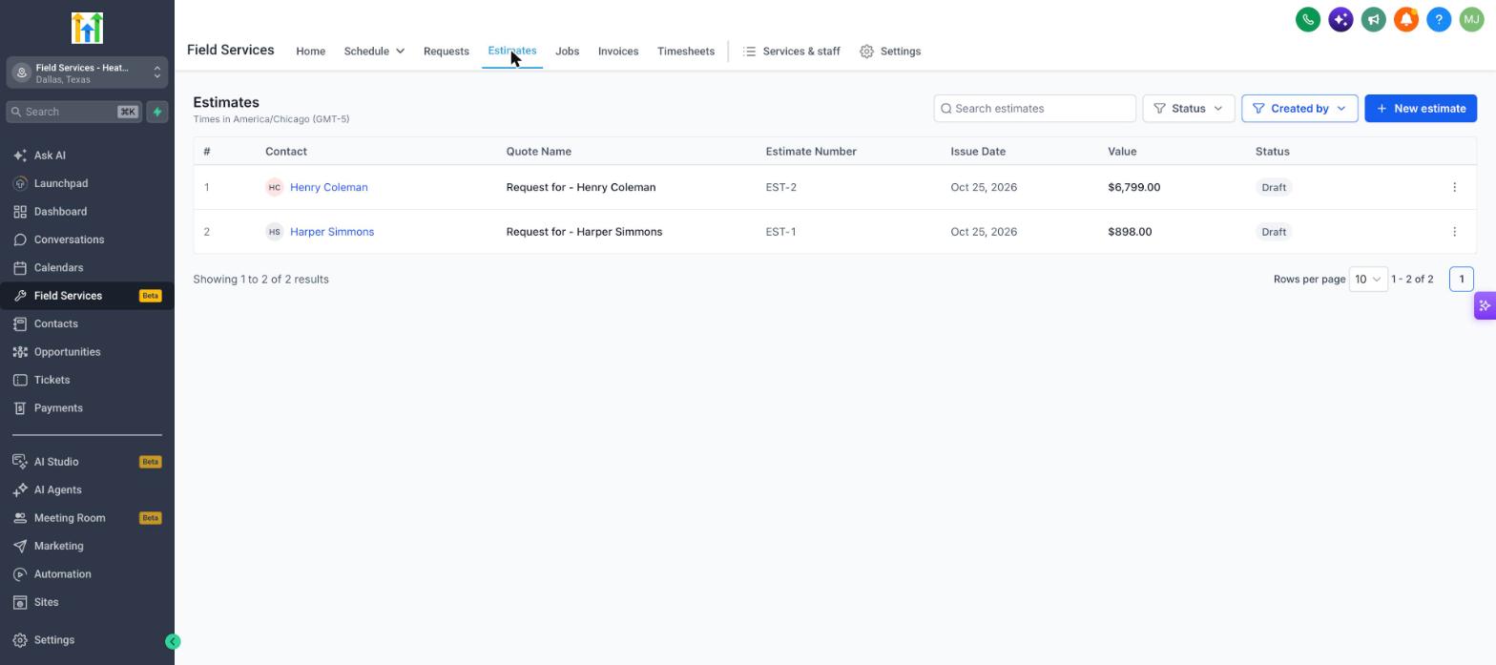Change rows per page dropdown
Image resolution: width=1496 pixels, height=665 pixels.
[1367, 280]
